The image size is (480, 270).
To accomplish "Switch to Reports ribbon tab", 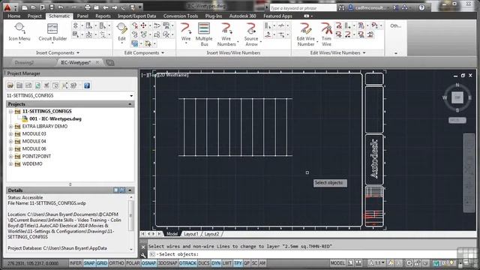I will [103, 16].
